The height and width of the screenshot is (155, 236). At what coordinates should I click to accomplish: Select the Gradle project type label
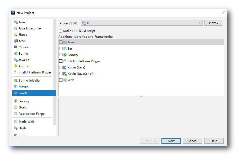point(23,93)
